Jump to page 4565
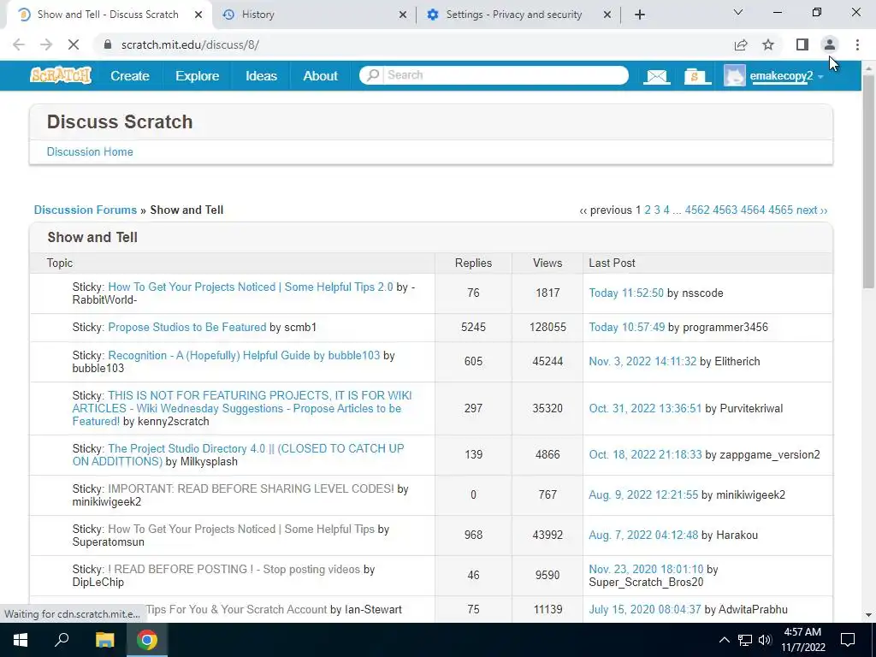This screenshot has width=876, height=657. [x=780, y=210]
